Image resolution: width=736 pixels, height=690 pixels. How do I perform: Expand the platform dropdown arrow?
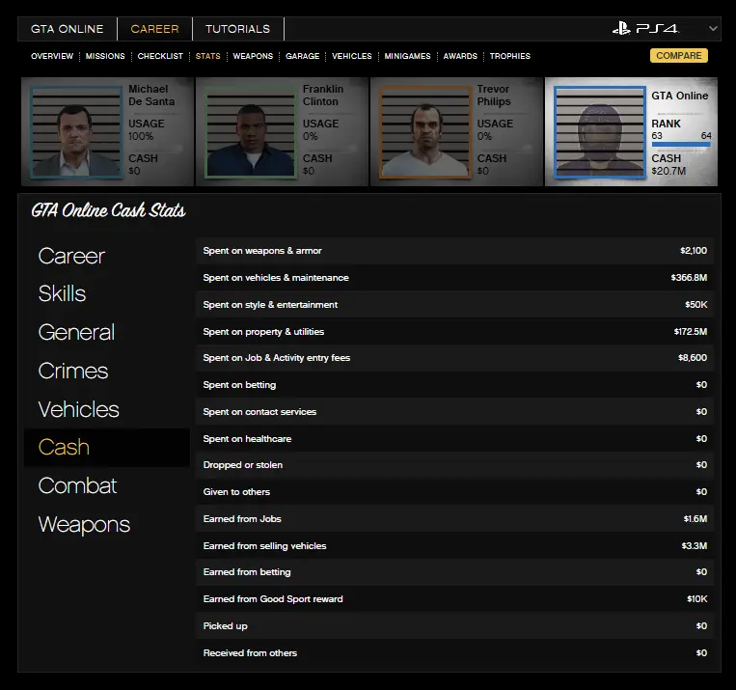[x=712, y=29]
